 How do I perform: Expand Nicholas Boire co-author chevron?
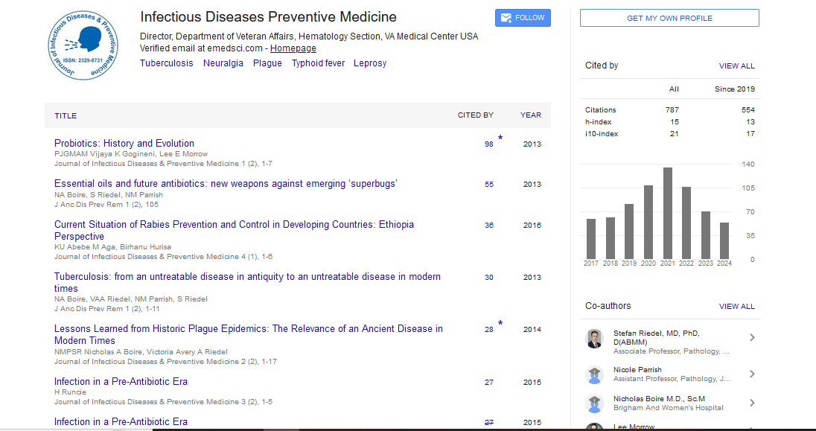click(752, 403)
